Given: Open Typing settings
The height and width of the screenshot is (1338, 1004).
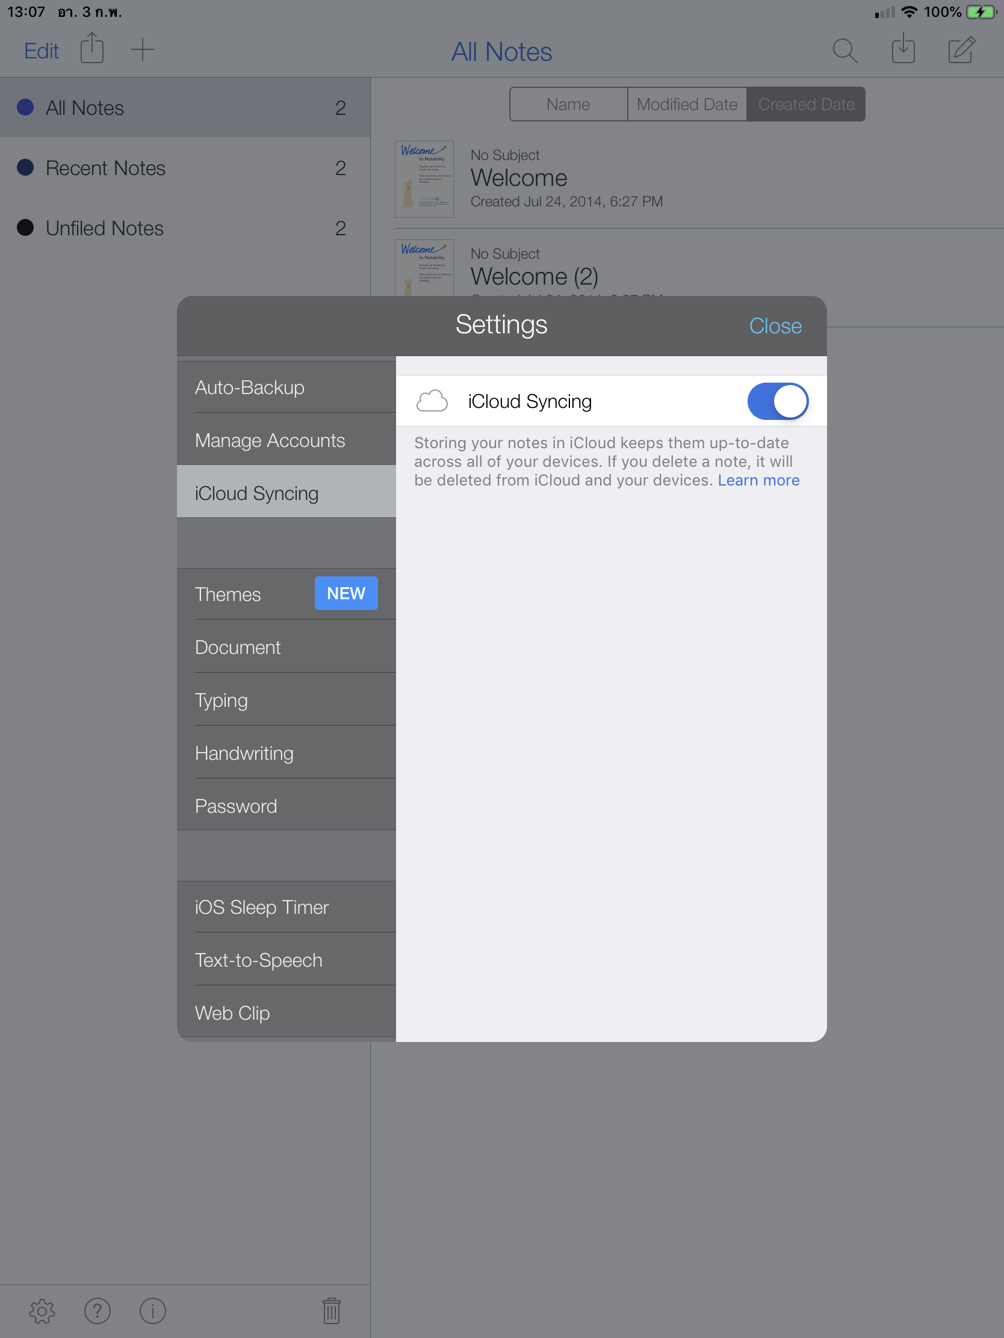Looking at the screenshot, I should click(x=287, y=700).
